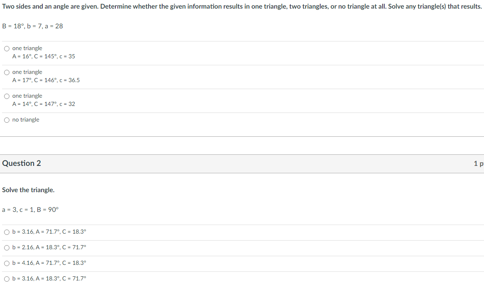Choose b = 2.16, A = 18.3°, C = 71.7°
This screenshot has height=294, width=484.
[x=7, y=248]
